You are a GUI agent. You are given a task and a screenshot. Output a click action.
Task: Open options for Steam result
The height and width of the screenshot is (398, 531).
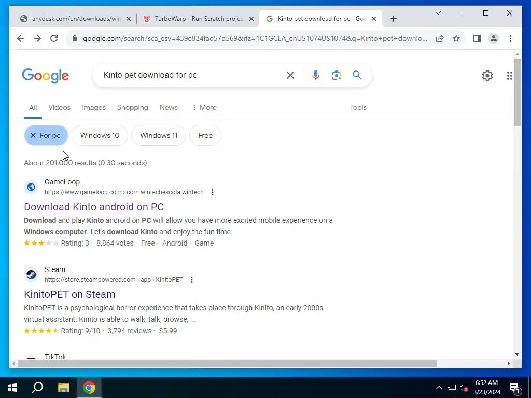pyautogui.click(x=192, y=280)
